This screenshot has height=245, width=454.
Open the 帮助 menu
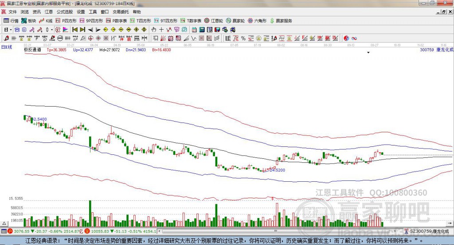pyautogui.click(x=137, y=12)
